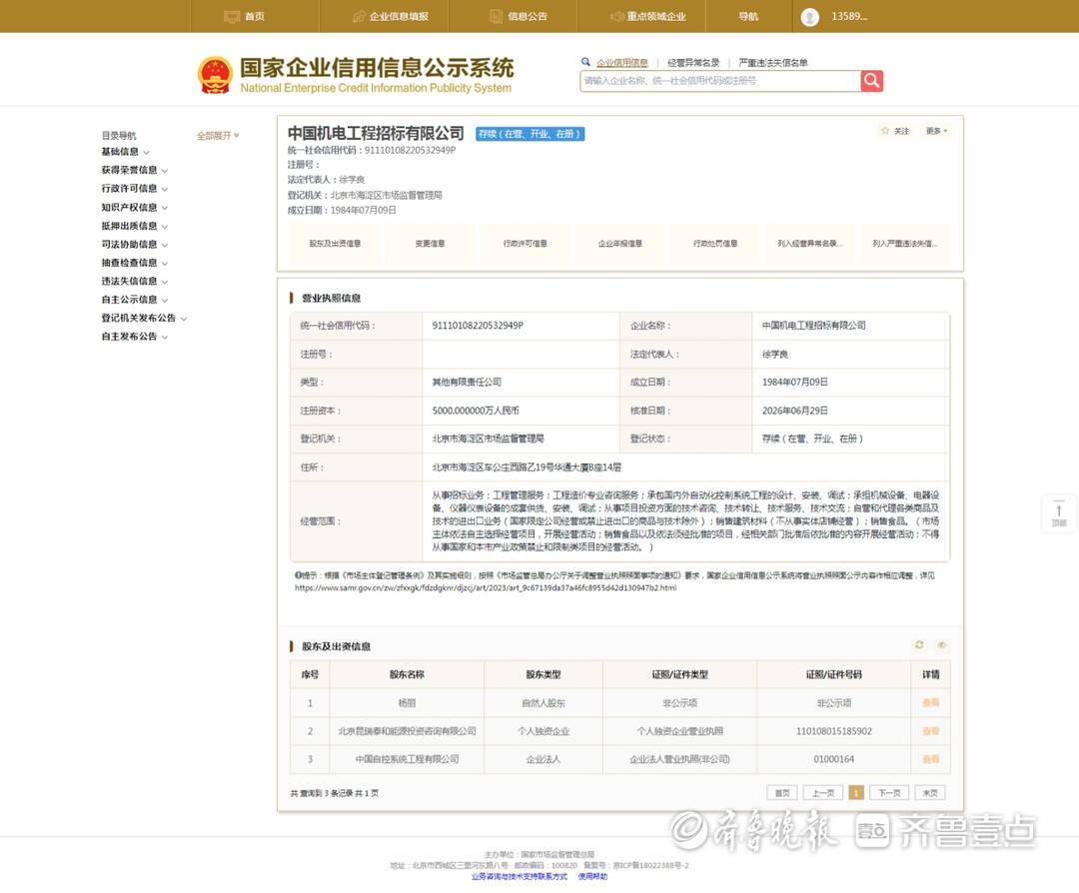Image resolution: width=1079 pixels, height=893 pixels.
Task: Toggle the eye icon in 股东及出资信息 section
Action: coord(942,644)
